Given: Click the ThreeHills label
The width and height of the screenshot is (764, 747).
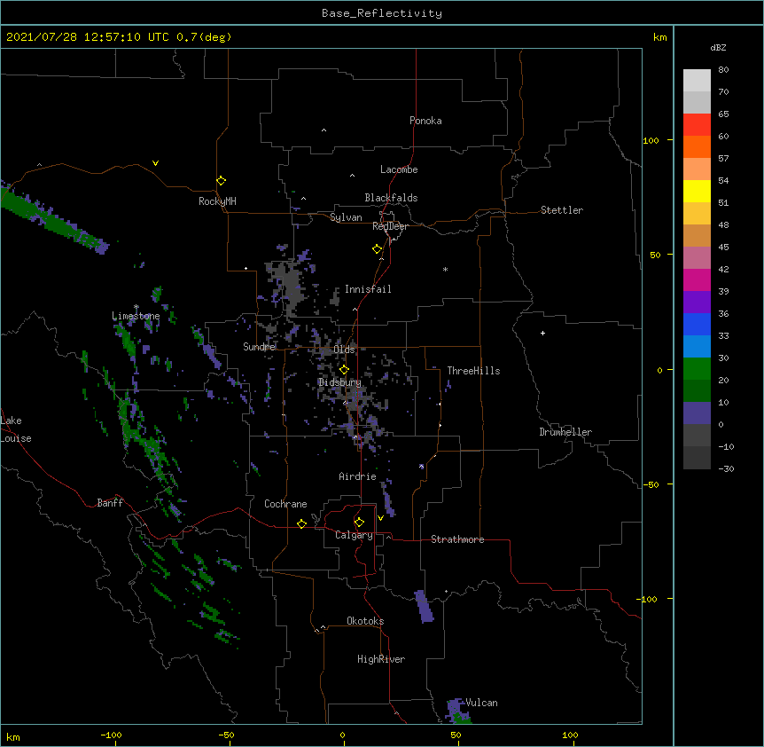Looking at the screenshot, I should pos(473,371).
